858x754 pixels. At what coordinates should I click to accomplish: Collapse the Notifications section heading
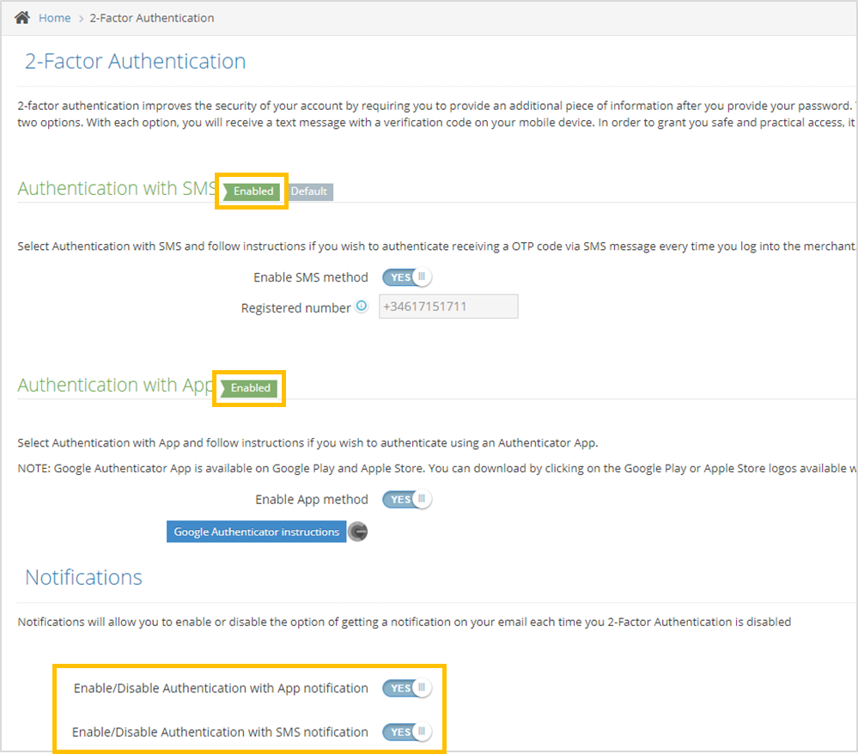point(83,577)
